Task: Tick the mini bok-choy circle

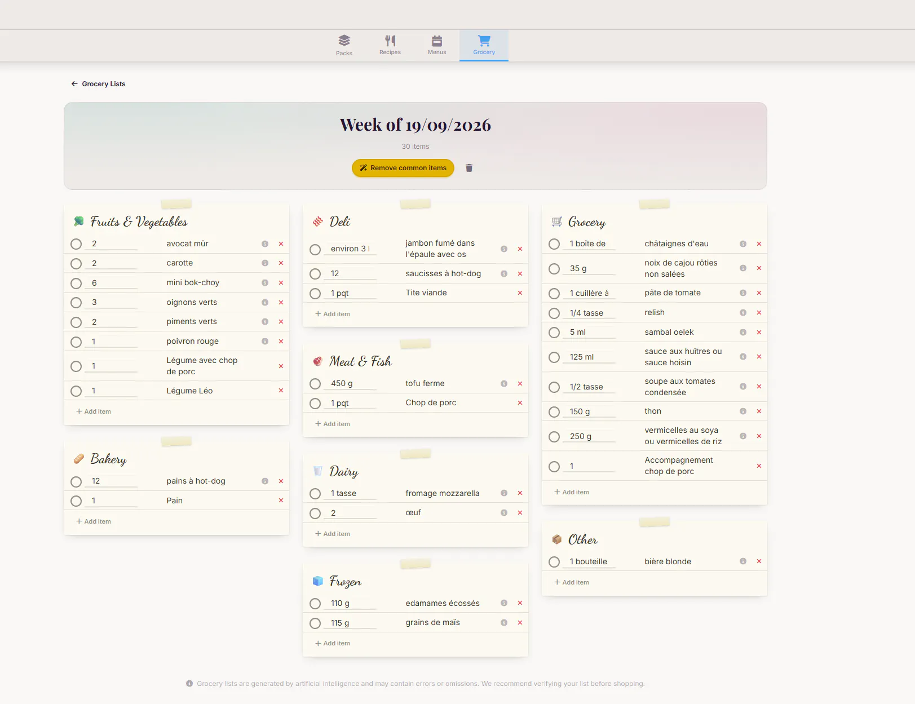Action: (x=76, y=284)
